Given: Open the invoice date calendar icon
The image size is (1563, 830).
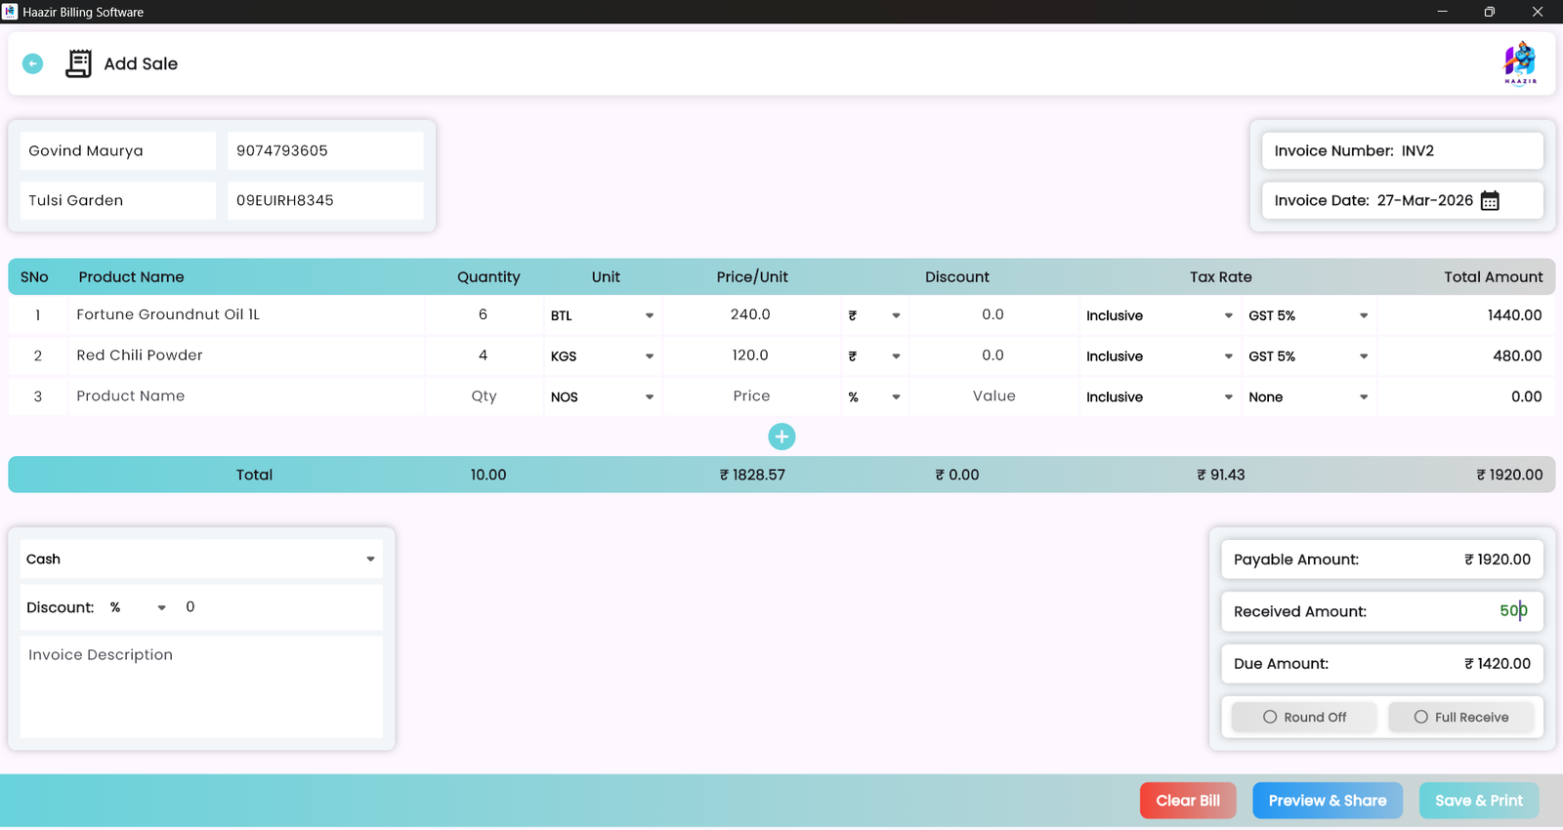Looking at the screenshot, I should coord(1490,201).
